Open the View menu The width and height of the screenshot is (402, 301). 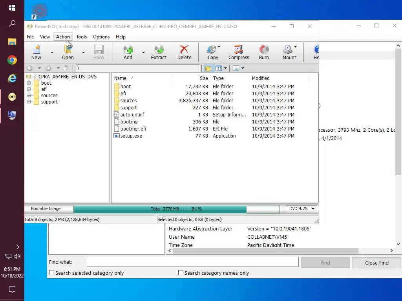pyautogui.click(x=45, y=37)
